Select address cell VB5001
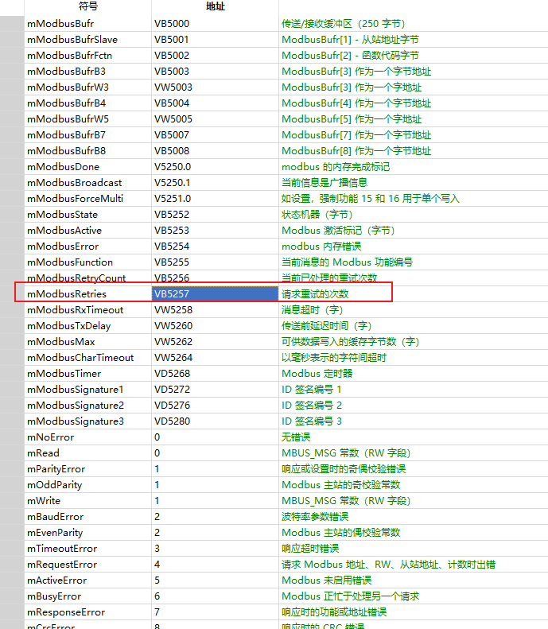This screenshot has height=629, width=548. pos(215,40)
